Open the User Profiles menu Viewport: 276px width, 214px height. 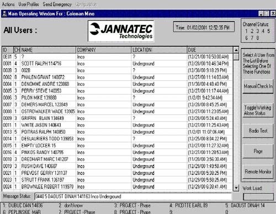click(x=29, y=4)
